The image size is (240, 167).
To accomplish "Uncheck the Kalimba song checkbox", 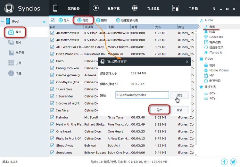I will pyautogui.click(x=52, y=117).
